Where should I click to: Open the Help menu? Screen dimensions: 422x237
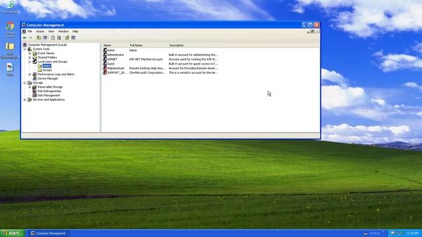pyautogui.click(x=75, y=32)
